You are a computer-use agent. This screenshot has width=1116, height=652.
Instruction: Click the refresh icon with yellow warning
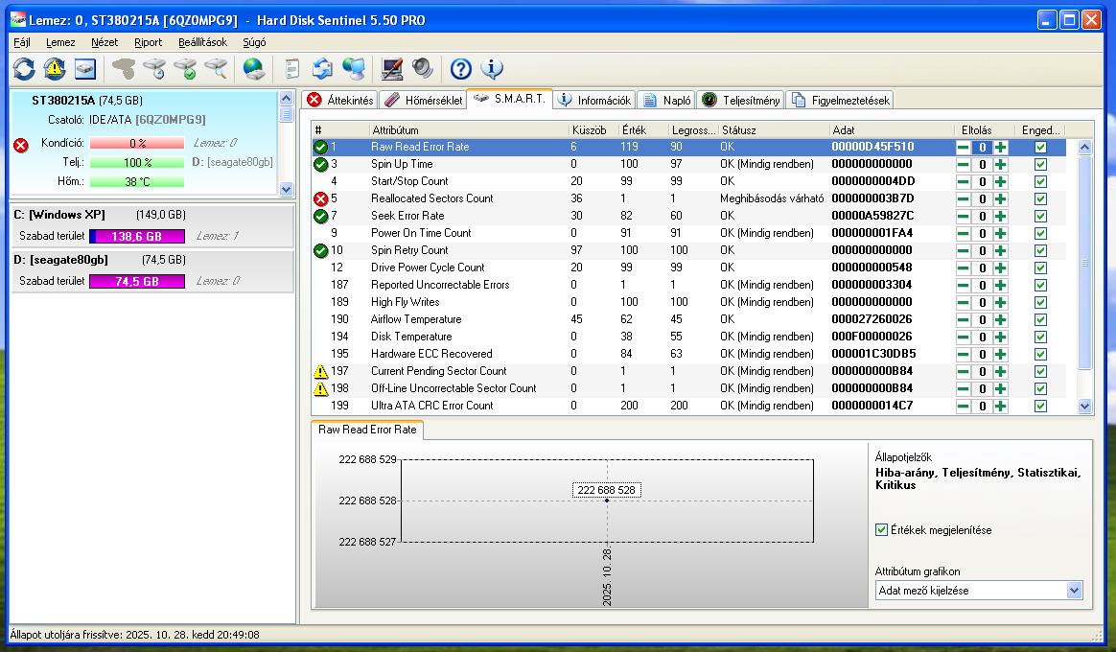tap(55, 69)
